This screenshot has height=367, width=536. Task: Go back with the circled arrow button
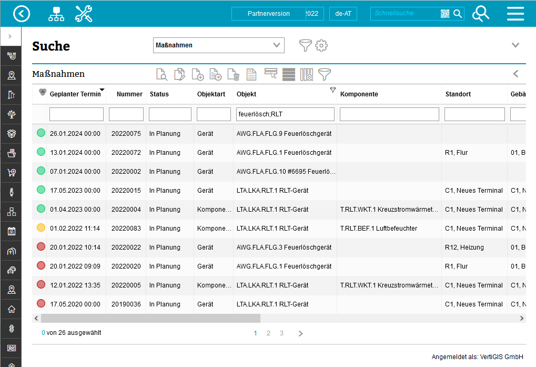22,14
